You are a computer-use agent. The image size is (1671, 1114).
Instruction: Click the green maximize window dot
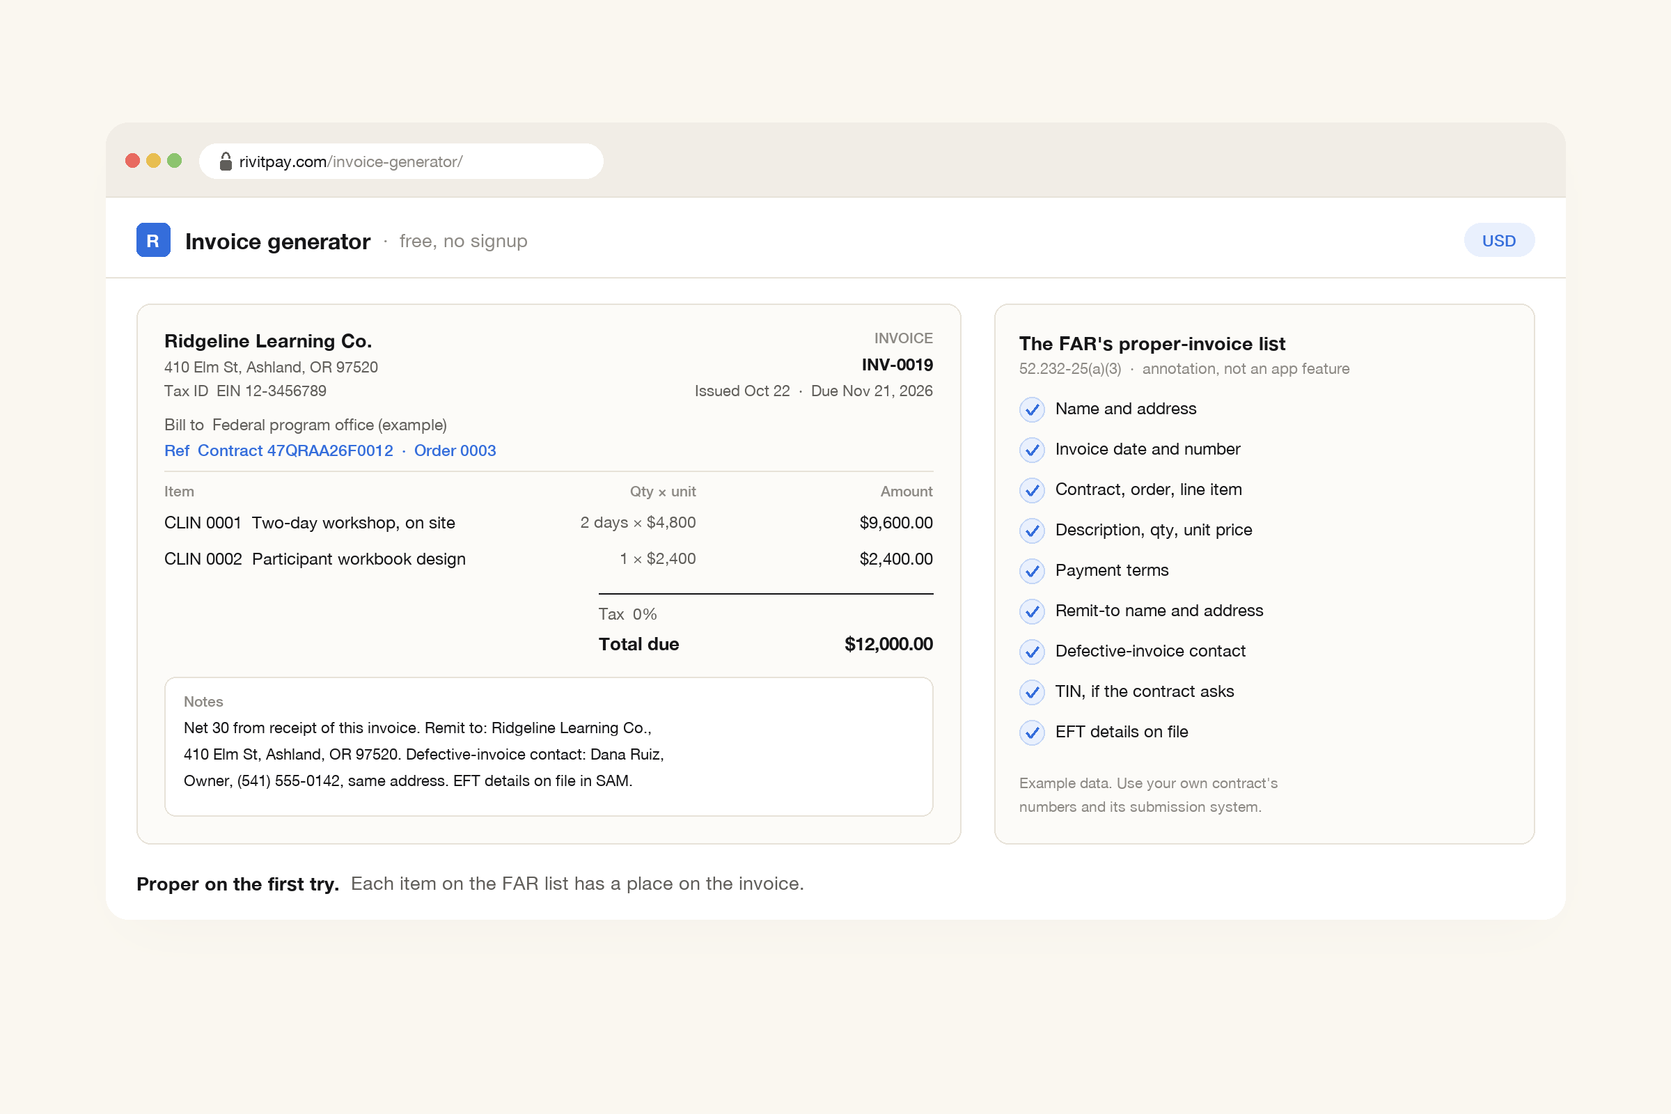click(174, 161)
